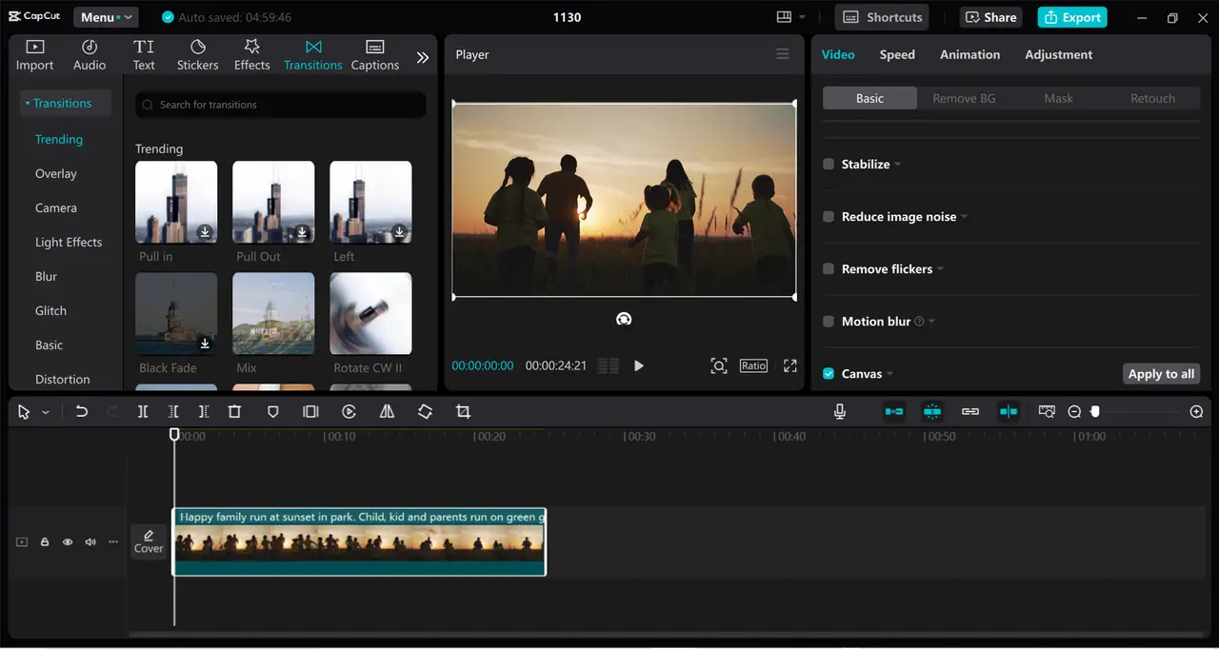Open the Remove BG tab
Image resolution: width=1219 pixels, height=649 pixels.
pyautogui.click(x=964, y=98)
